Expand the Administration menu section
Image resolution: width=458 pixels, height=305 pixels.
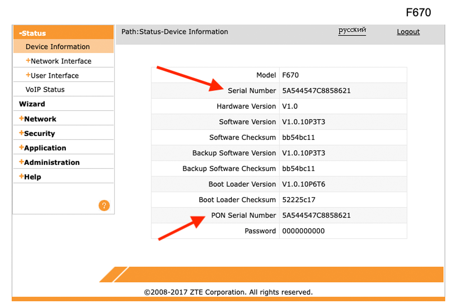[x=49, y=162]
